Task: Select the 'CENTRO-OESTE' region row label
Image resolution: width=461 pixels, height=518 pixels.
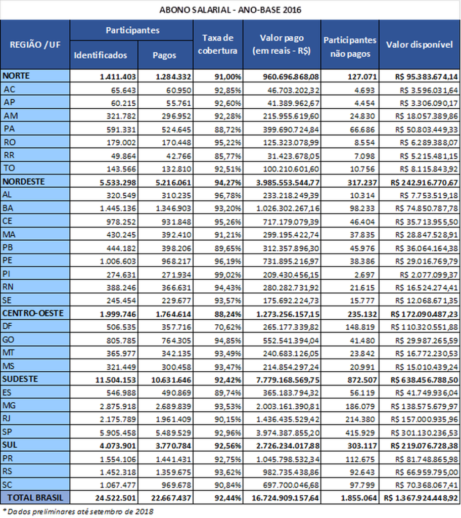Action: (35, 313)
